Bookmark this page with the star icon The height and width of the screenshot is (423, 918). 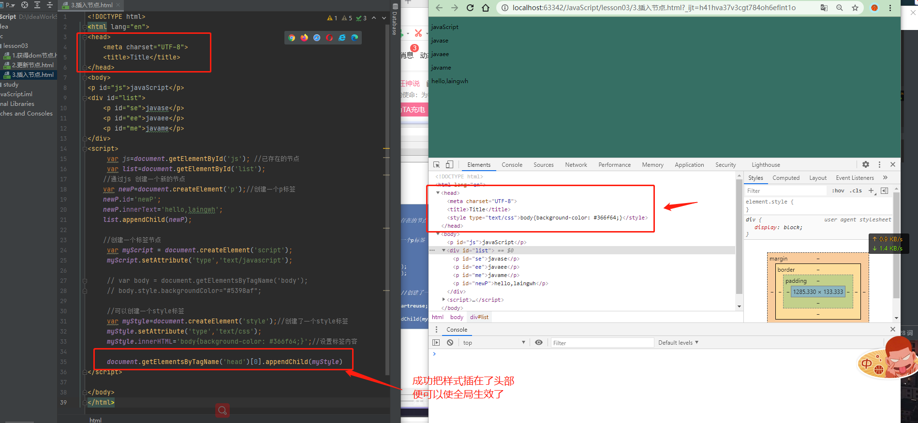coord(855,8)
